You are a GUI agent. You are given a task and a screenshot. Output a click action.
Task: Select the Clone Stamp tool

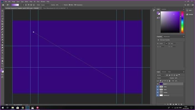tap(2, 34)
